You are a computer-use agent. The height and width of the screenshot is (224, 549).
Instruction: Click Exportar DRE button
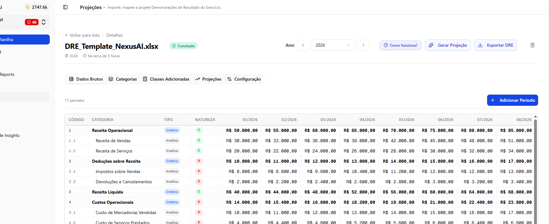pos(495,45)
